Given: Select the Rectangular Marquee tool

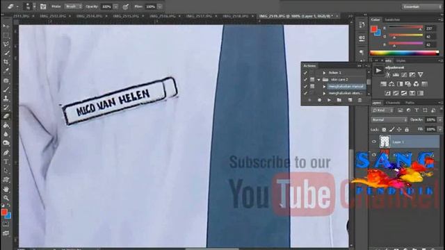Looking at the screenshot, I should click(6, 35).
